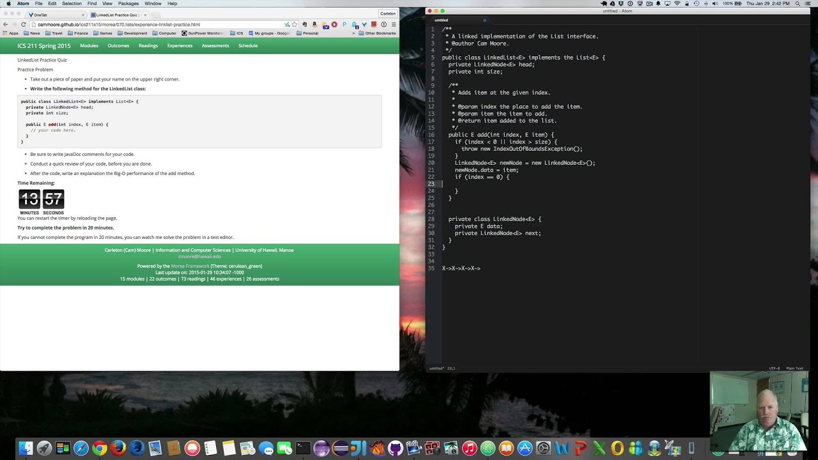Close the OneTab browser tab

click(83, 15)
